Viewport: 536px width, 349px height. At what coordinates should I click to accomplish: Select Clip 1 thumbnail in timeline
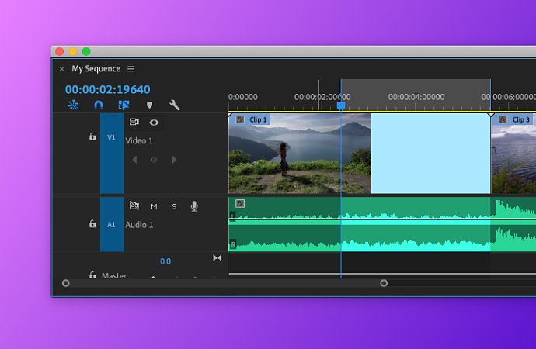[299, 154]
